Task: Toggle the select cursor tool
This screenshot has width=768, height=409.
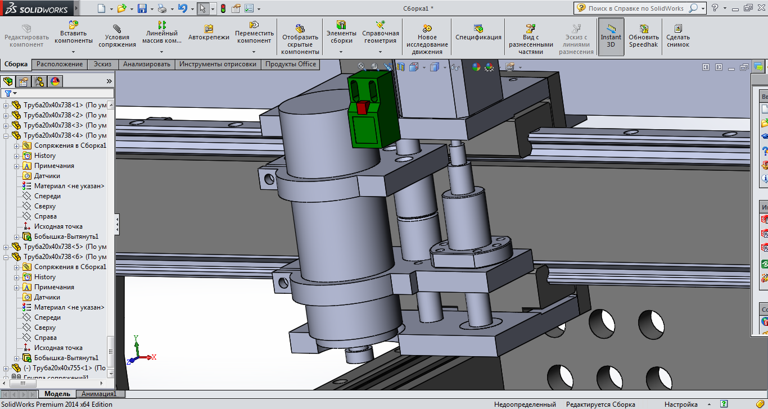Action: coord(202,8)
